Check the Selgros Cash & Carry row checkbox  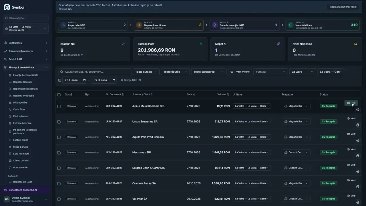[x=59, y=168]
